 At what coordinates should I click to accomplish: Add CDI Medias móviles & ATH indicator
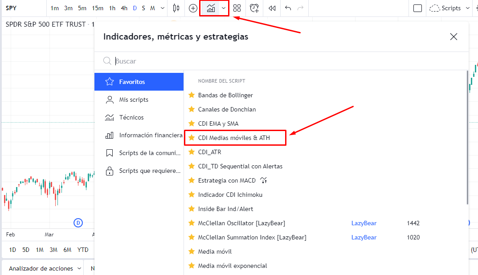tap(234, 138)
